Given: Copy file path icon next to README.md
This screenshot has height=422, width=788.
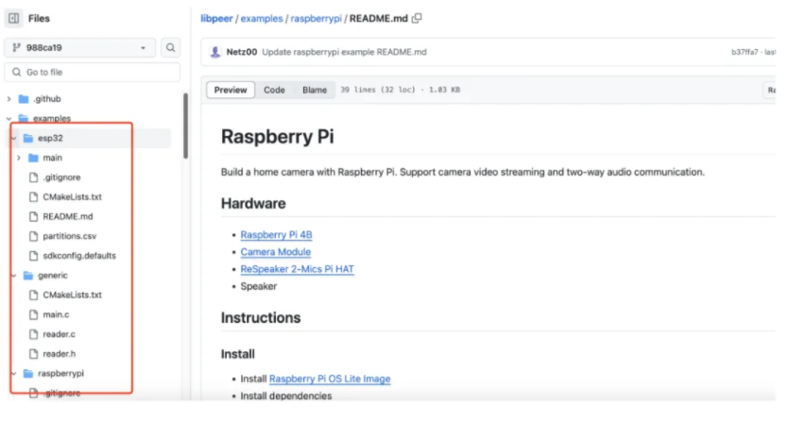Looking at the screenshot, I should [417, 19].
